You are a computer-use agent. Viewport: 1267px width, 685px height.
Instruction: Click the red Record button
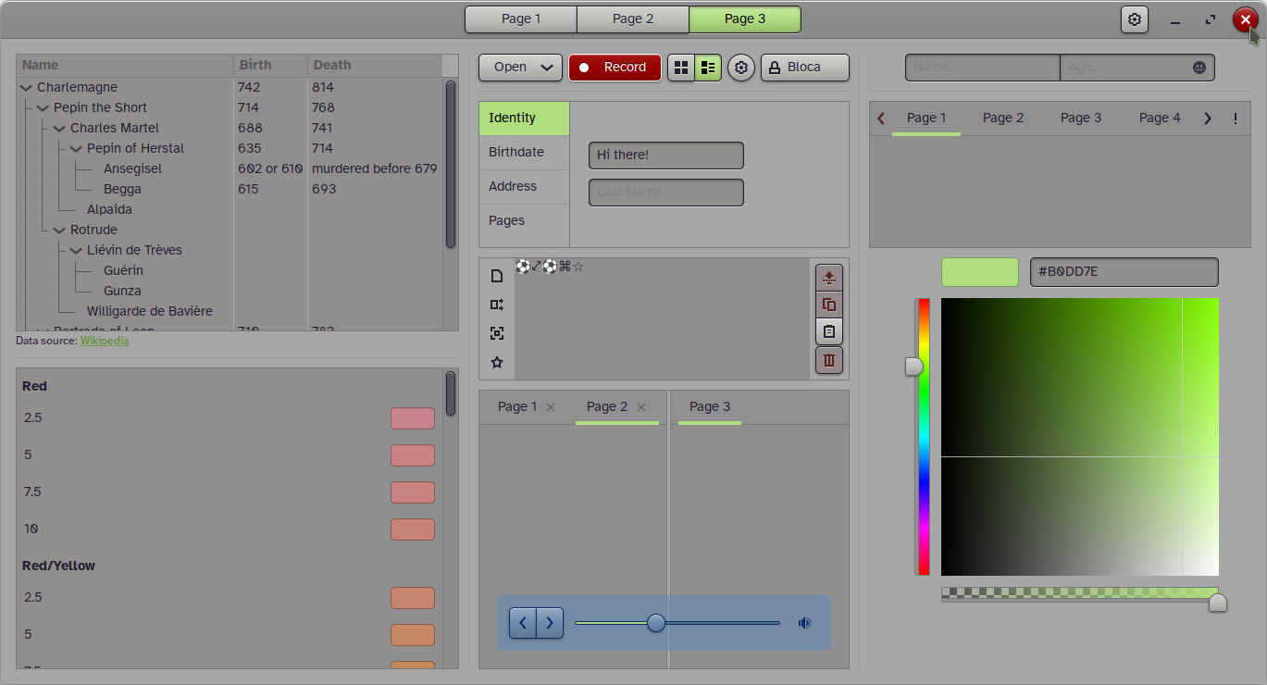pyautogui.click(x=615, y=68)
